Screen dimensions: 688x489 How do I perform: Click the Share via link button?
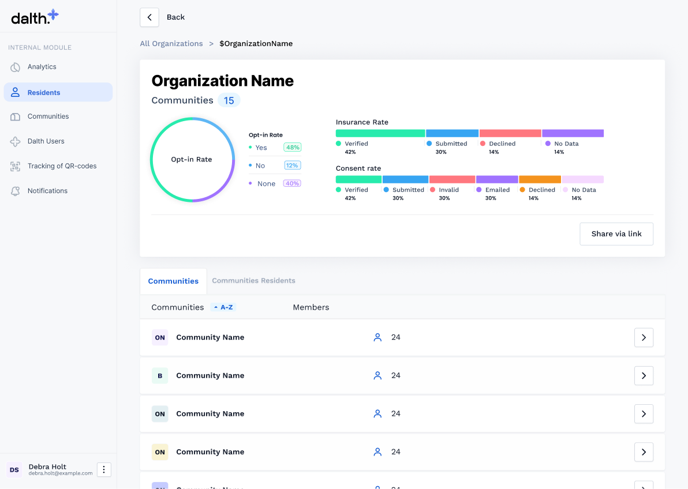click(616, 234)
